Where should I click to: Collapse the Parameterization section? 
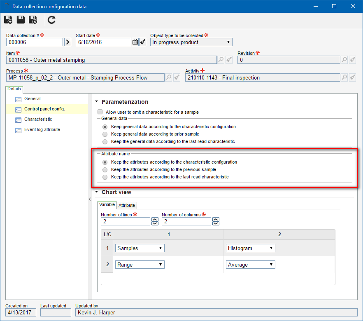tap(97, 101)
